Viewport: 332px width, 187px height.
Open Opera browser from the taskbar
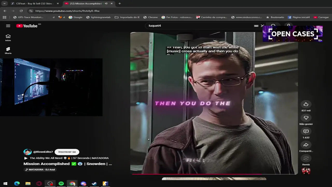point(39,184)
